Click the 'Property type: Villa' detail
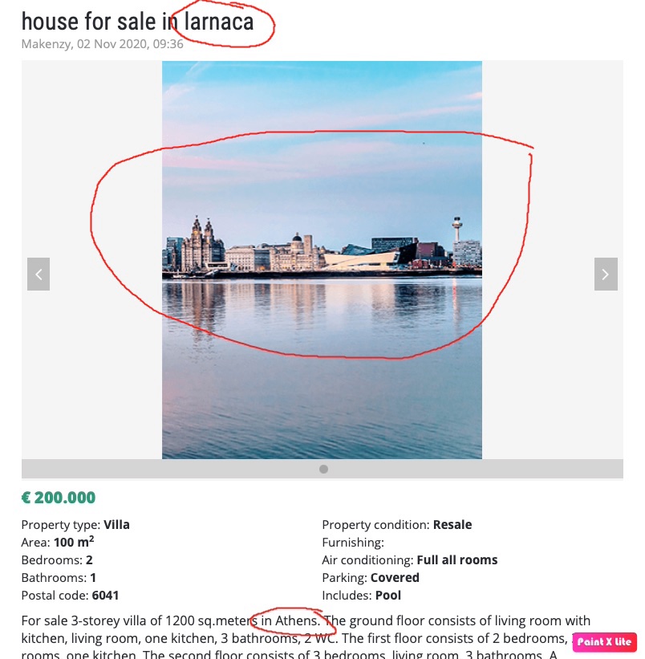 tap(75, 525)
